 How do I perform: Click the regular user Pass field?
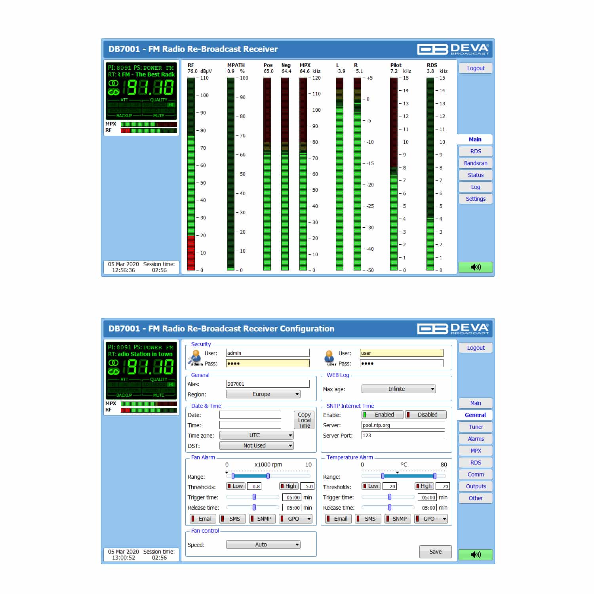point(402,363)
